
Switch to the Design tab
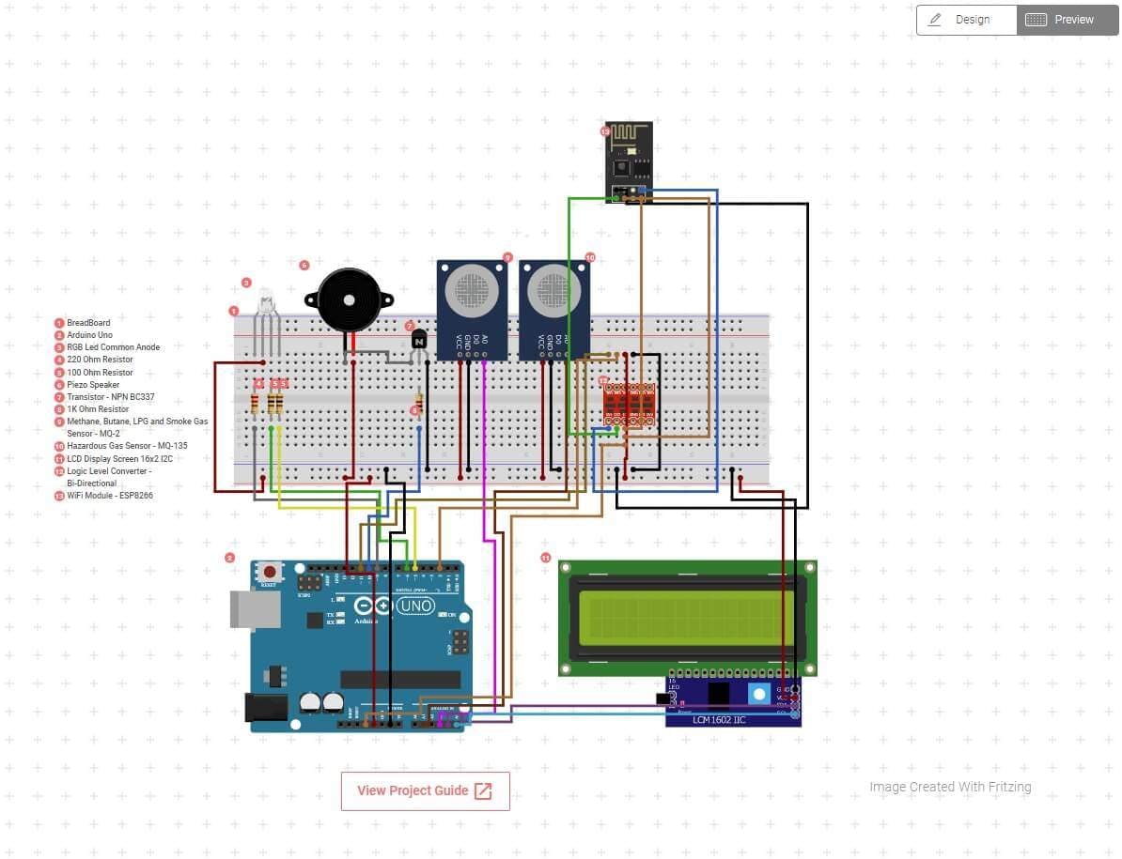(966, 20)
